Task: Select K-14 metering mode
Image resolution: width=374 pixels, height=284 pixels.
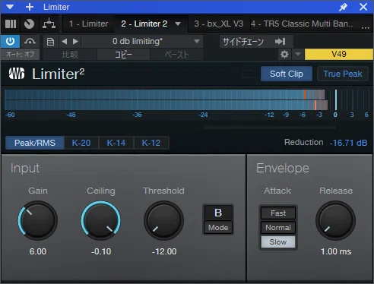Action: click(116, 143)
